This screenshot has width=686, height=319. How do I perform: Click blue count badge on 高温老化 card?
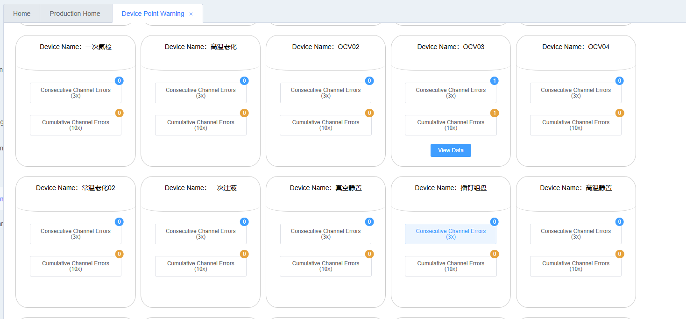[x=244, y=81]
